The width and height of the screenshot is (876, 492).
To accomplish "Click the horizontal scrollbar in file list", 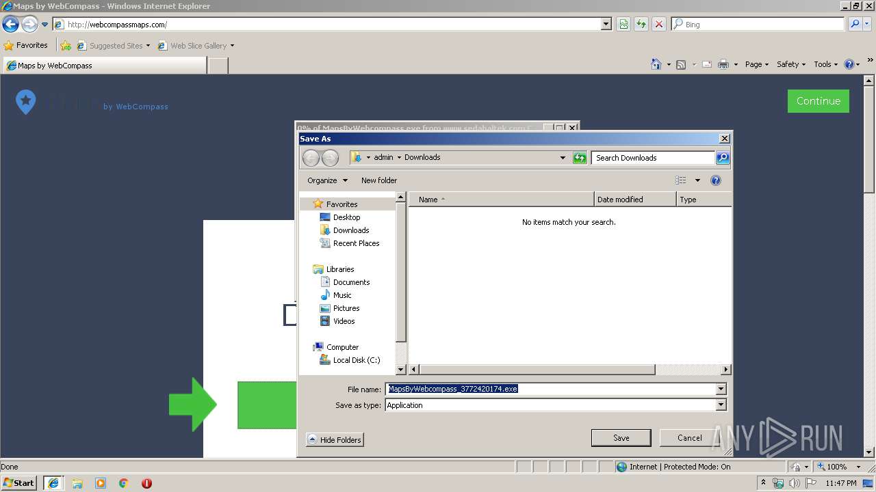I will (537, 370).
